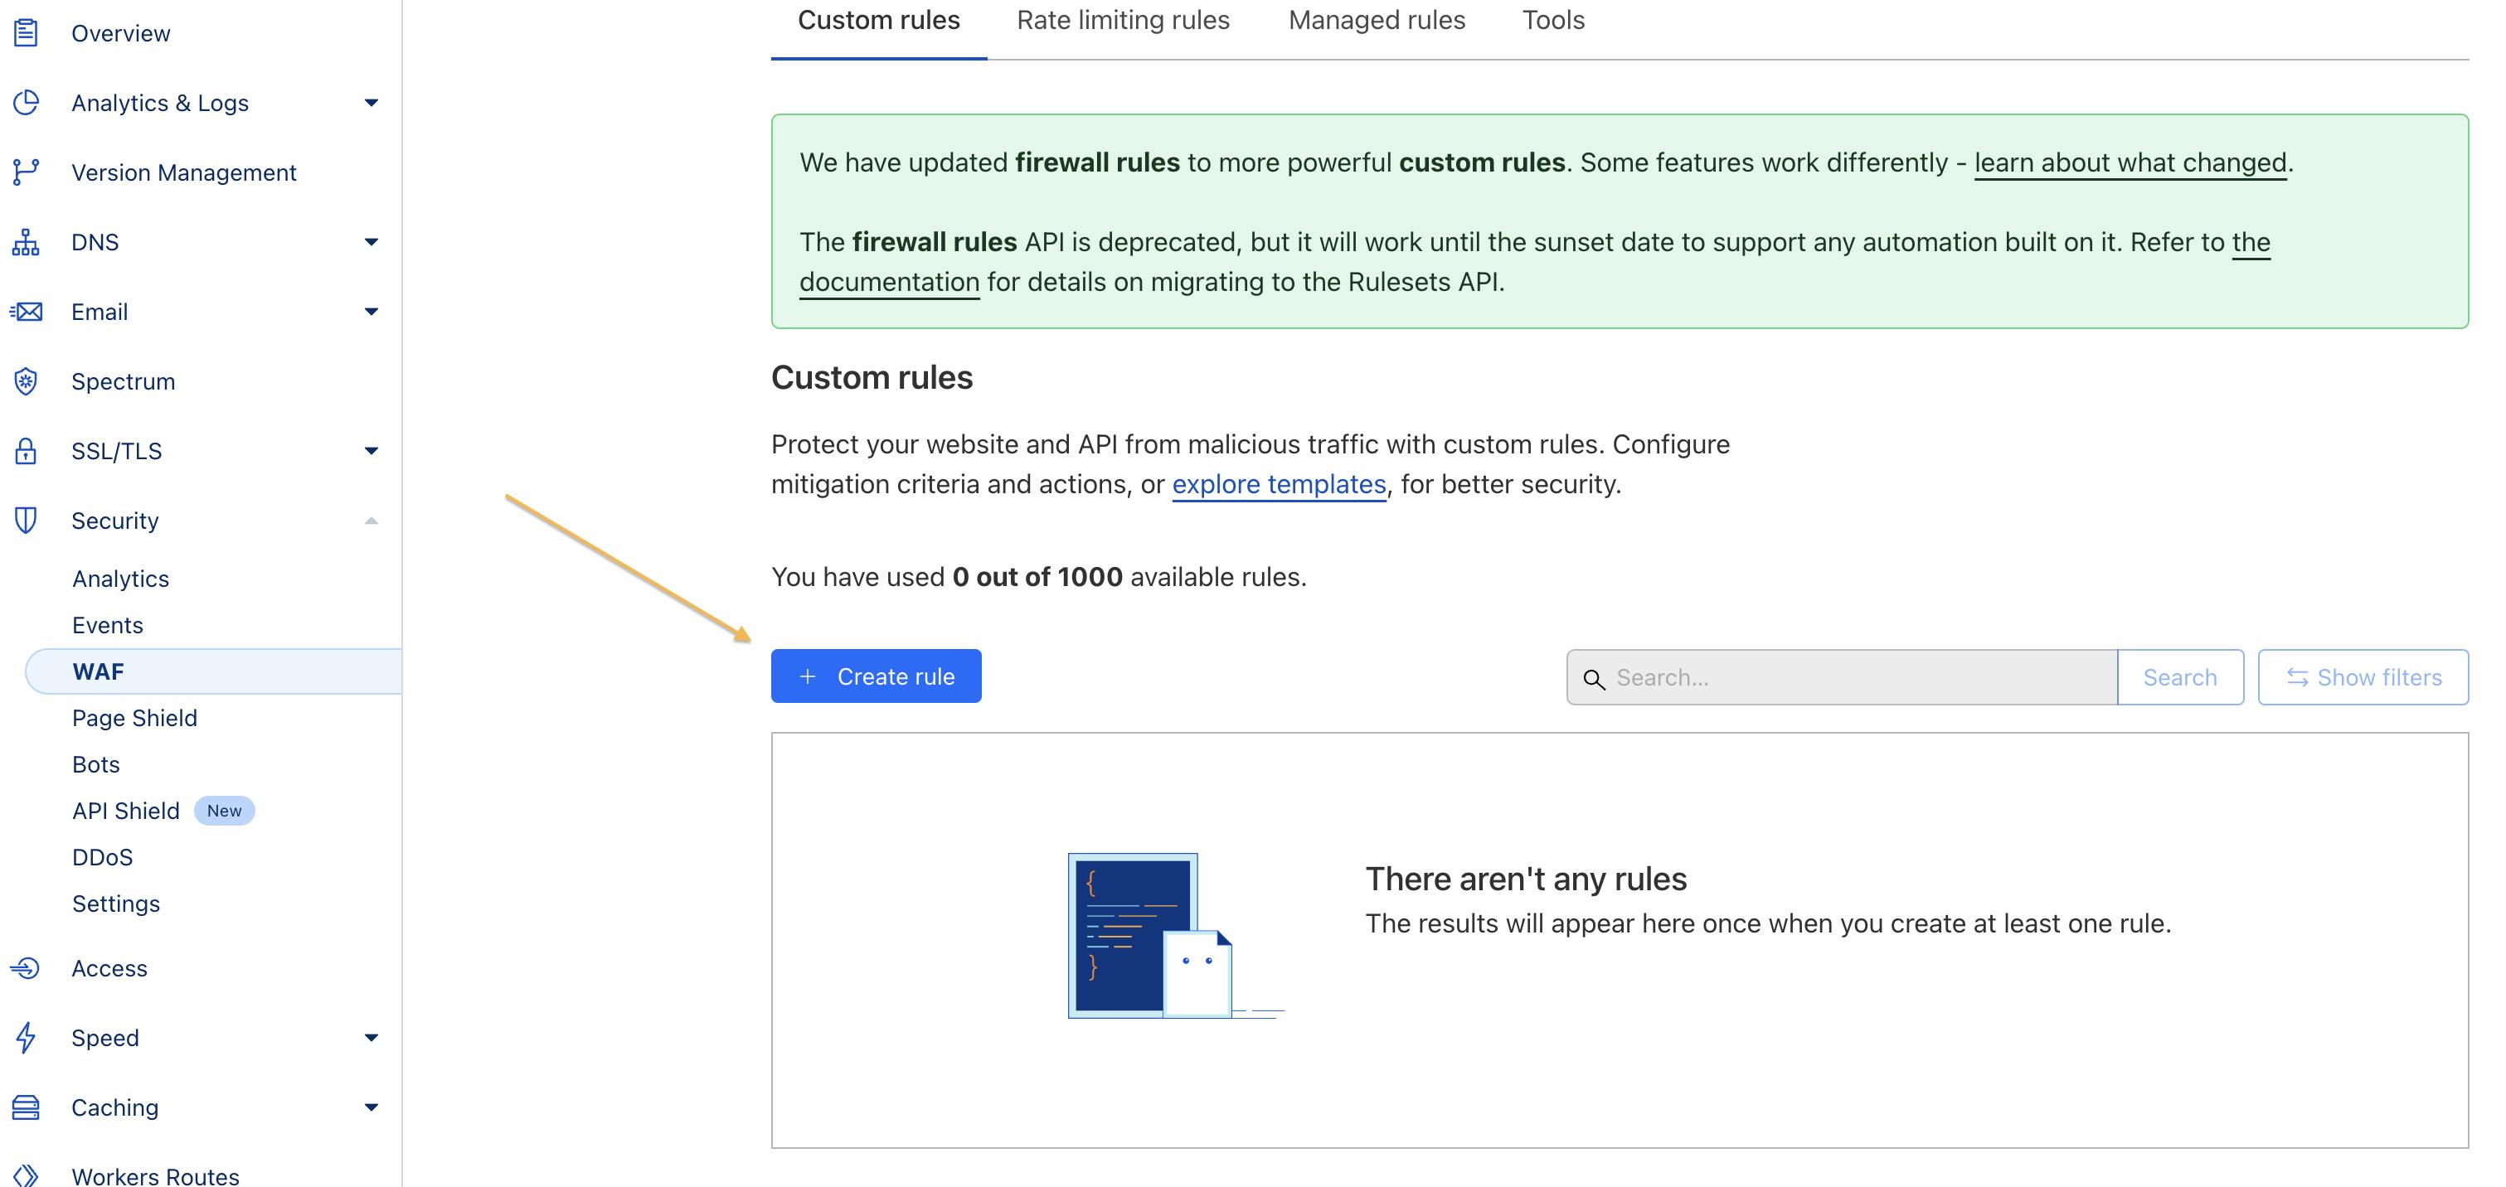Screen dimensions: 2506x1187
Task: Click the SSL/TLS padlock icon
Action: pos(27,451)
